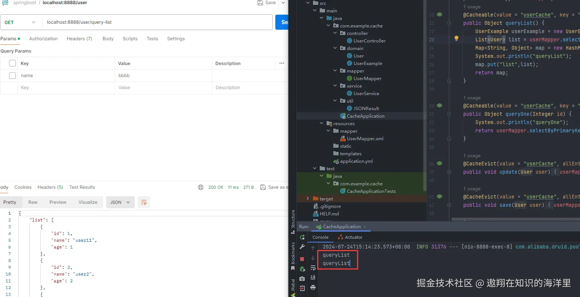
Task: Click the blue Send button
Action: [x=282, y=22]
